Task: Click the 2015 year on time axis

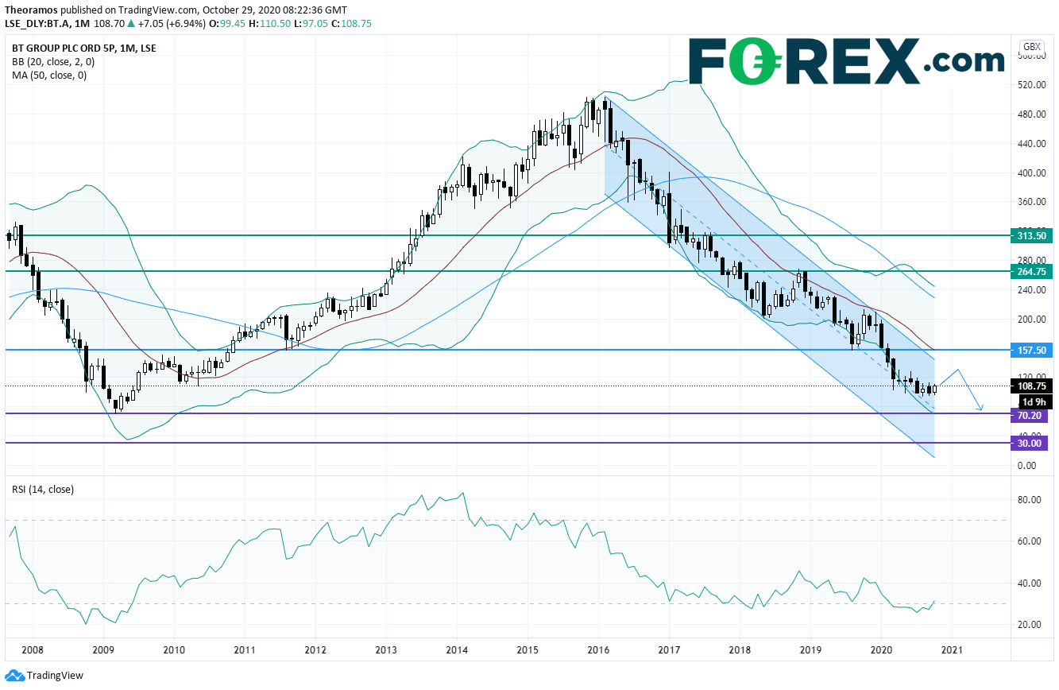Action: click(x=528, y=649)
